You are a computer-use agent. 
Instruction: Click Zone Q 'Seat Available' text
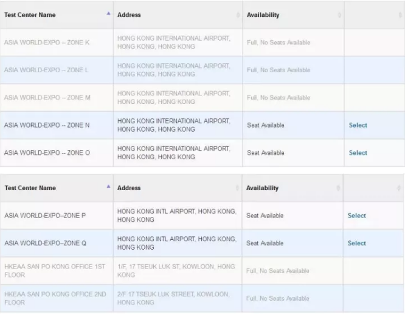(x=265, y=243)
